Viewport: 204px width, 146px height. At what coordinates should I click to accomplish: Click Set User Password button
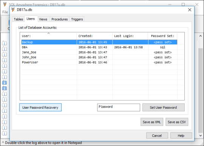pyautogui.click(x=164, y=107)
